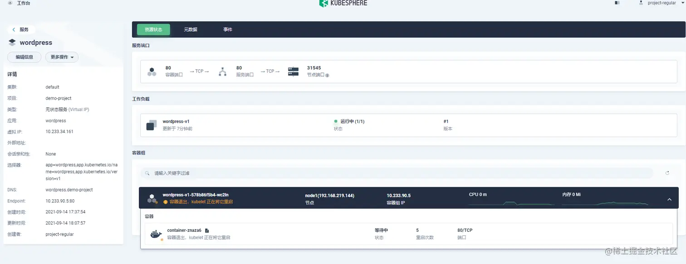The image size is (686, 264).
Task: Refresh the pod list
Action: pyautogui.click(x=667, y=173)
